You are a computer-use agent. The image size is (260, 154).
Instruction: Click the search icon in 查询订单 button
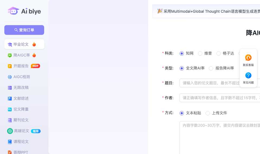click(x=16, y=30)
